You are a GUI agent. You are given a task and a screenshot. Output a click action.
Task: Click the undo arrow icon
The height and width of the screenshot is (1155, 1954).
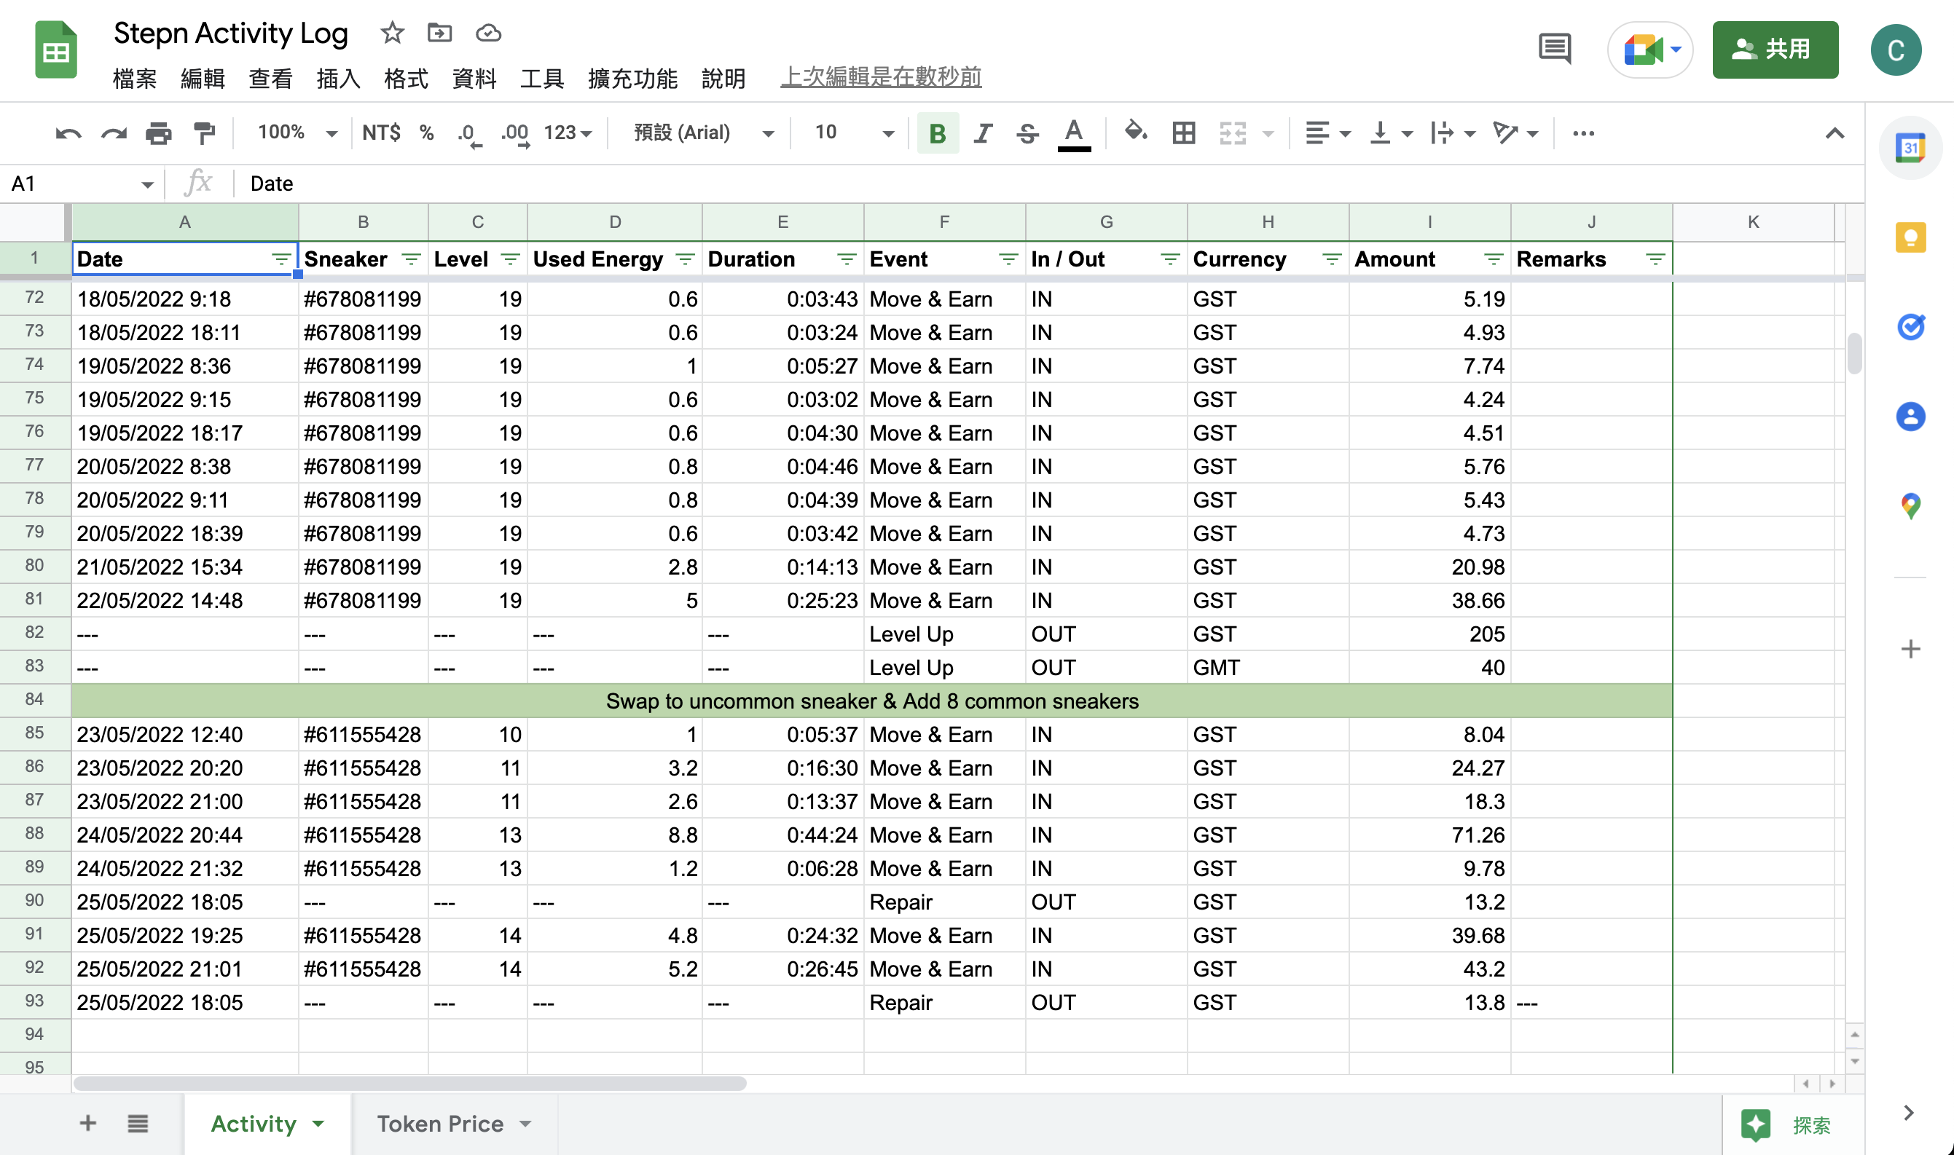click(x=68, y=133)
